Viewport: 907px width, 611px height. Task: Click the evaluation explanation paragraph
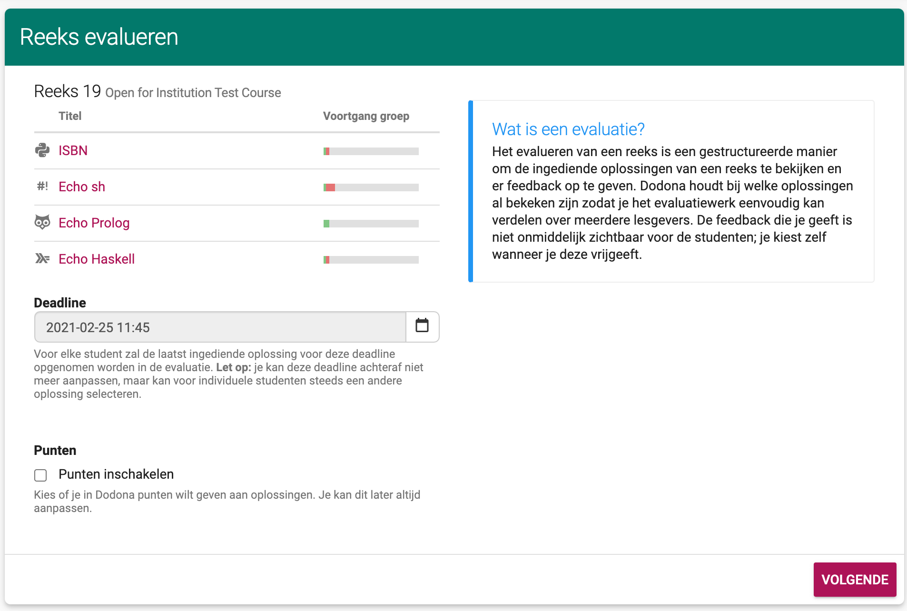(672, 203)
